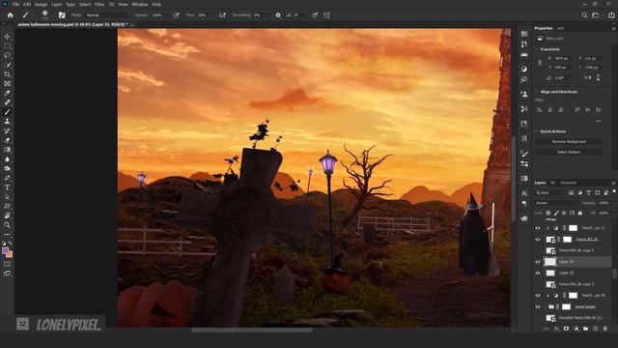Select the Clone Stamp tool
This screenshot has width=618, height=348.
[x=7, y=122]
